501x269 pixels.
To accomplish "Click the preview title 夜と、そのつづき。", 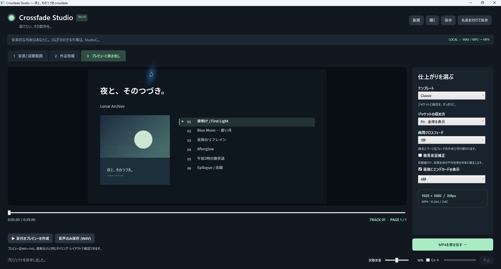I will point(133,91).
